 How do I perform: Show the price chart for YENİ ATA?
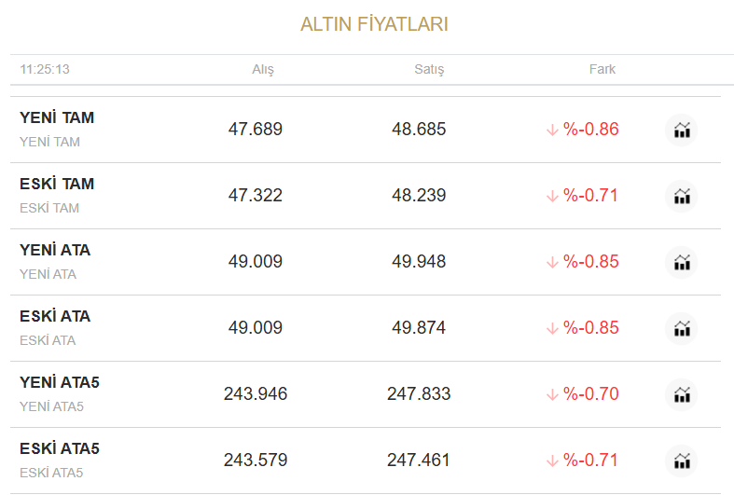(682, 262)
